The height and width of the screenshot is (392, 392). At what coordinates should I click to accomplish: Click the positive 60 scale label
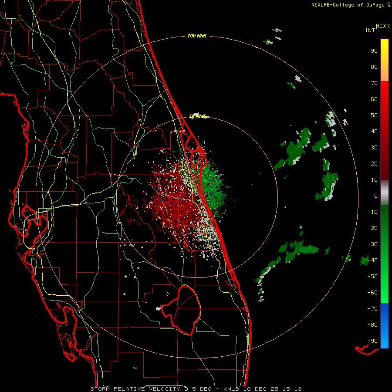[x=374, y=99]
